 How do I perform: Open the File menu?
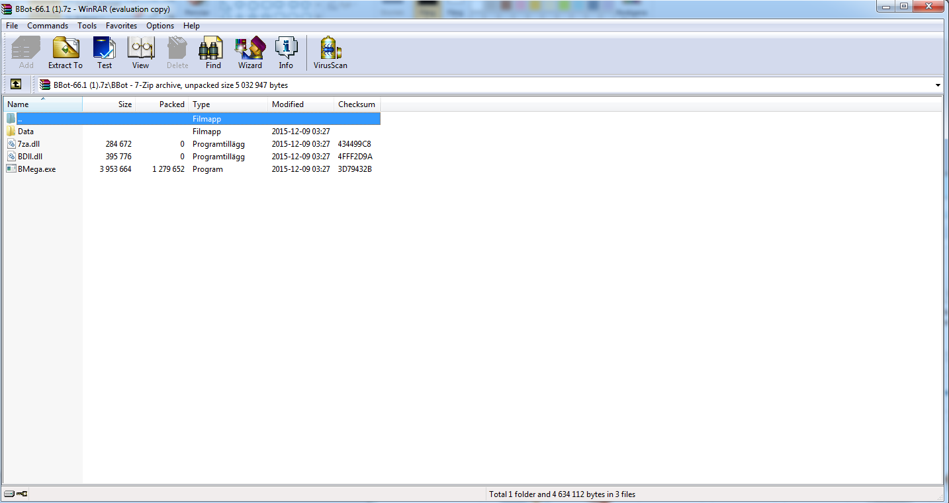pos(12,26)
